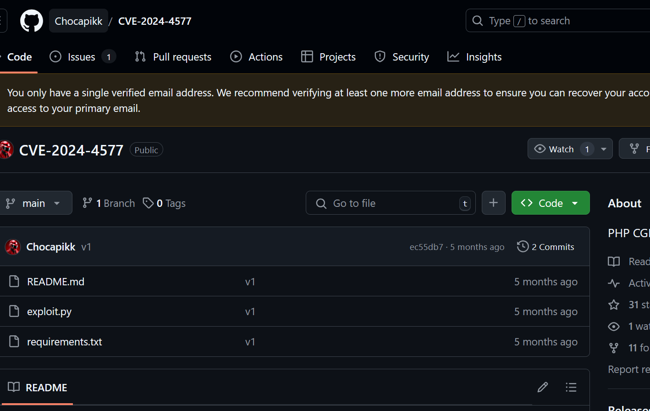
Task: Open the Insights tab
Action: pyautogui.click(x=474, y=57)
